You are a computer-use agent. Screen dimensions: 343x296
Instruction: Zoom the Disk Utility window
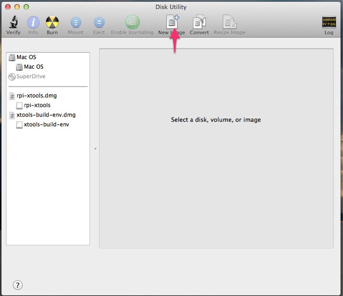click(26, 7)
